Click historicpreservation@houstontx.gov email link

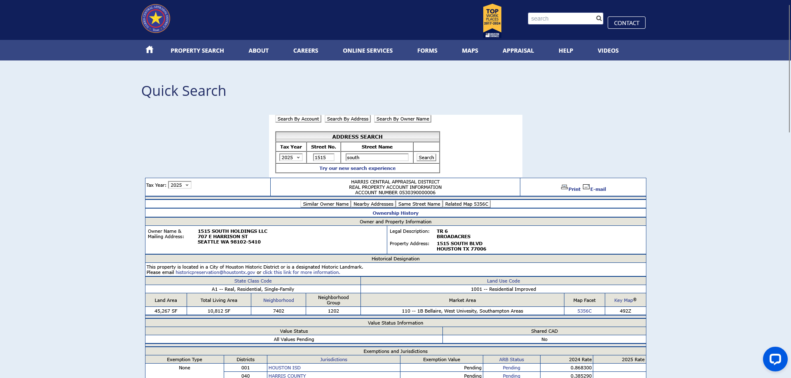click(x=215, y=272)
